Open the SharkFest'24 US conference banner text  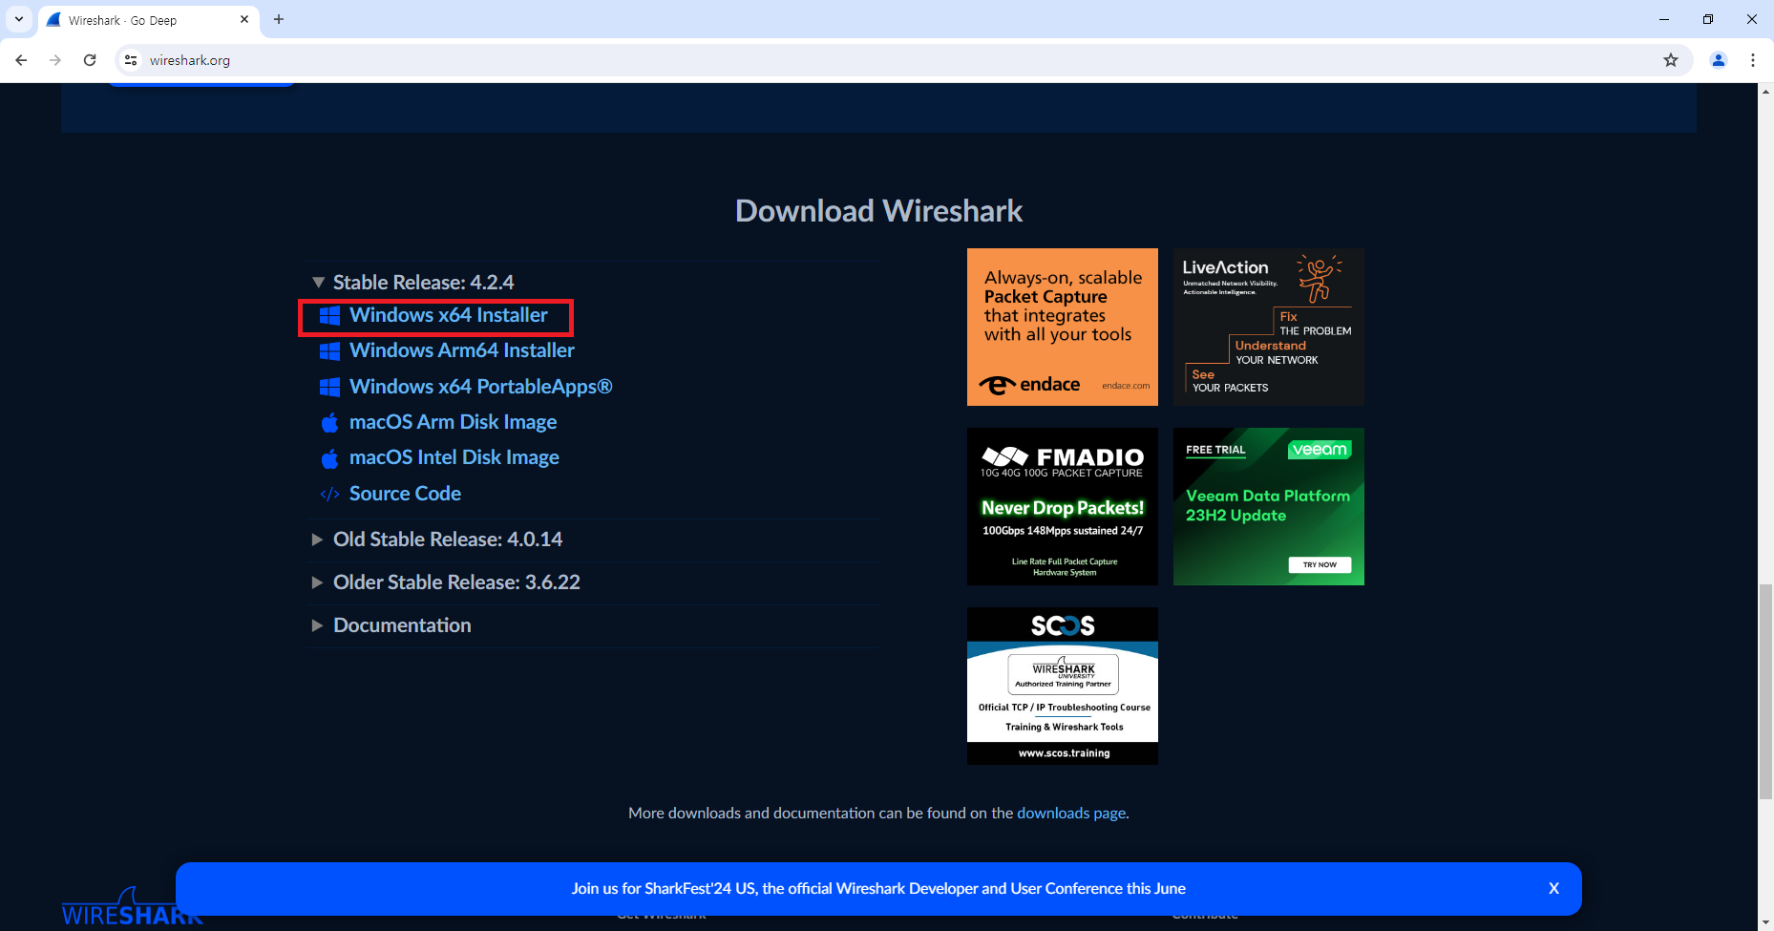coord(878,888)
